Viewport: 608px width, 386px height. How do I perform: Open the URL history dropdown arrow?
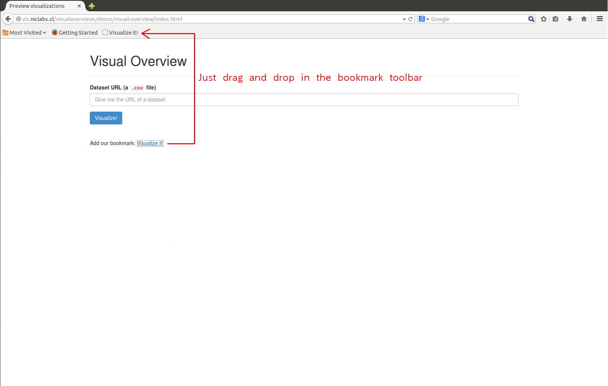[404, 19]
